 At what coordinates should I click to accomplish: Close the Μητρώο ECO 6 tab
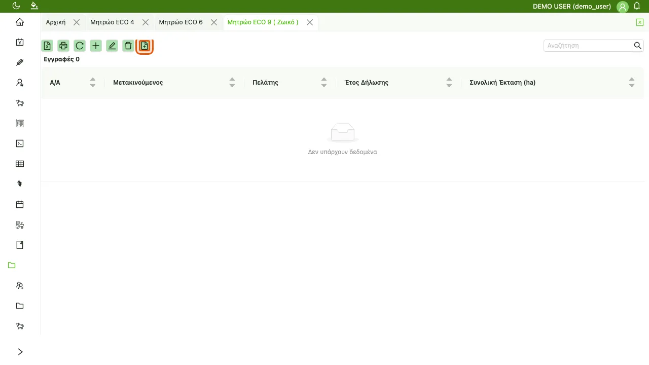(x=214, y=22)
